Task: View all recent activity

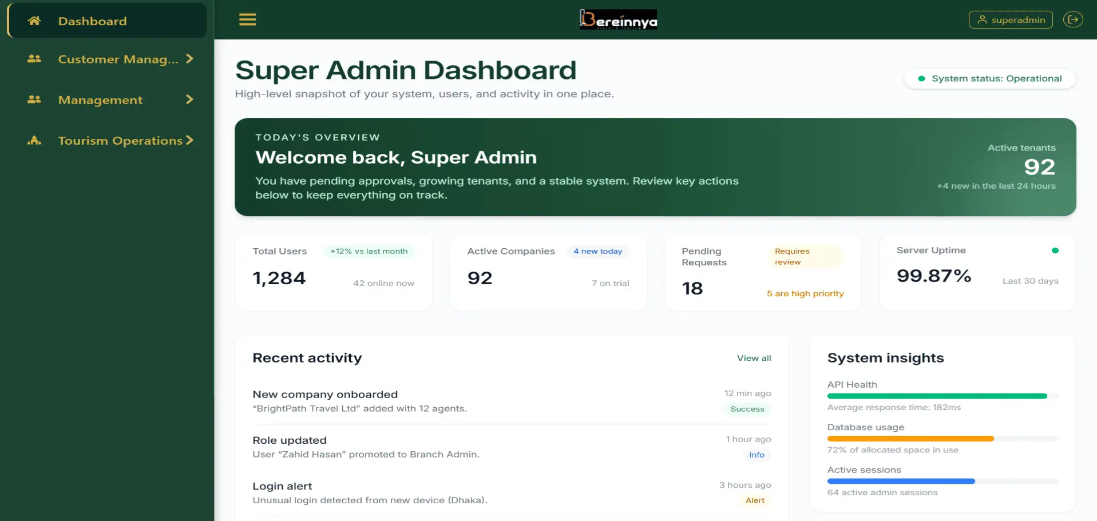Action: pos(754,358)
